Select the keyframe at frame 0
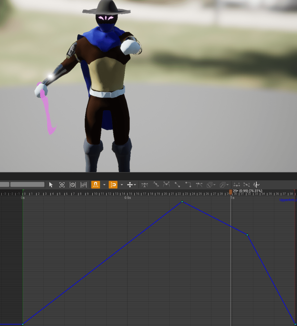This screenshot has height=326, width=297. pyautogui.click(x=23, y=324)
